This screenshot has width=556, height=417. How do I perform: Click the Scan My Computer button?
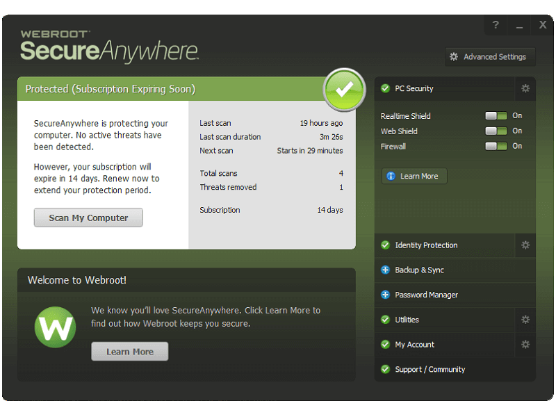point(88,218)
